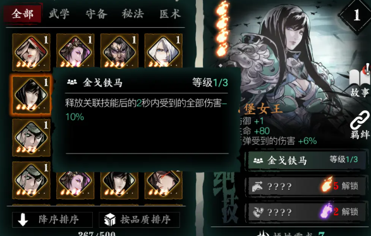Switch to the 全部 tab
This screenshot has width=371, height=236.
pos(23,13)
